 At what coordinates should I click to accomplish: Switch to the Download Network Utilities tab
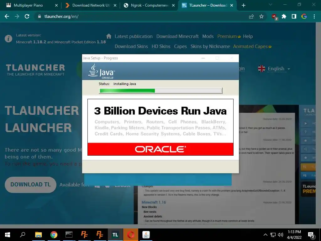[91, 5]
